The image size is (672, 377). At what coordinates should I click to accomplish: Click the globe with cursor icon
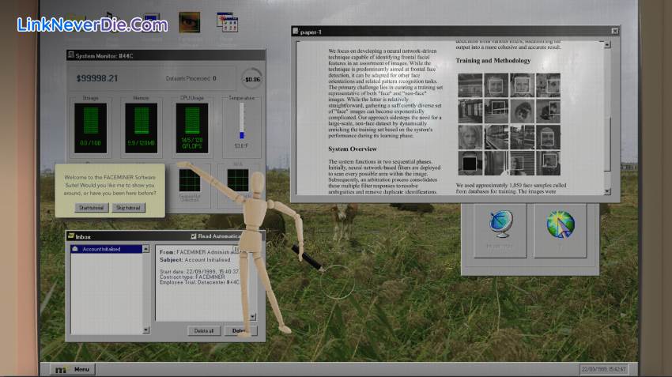tap(561, 225)
